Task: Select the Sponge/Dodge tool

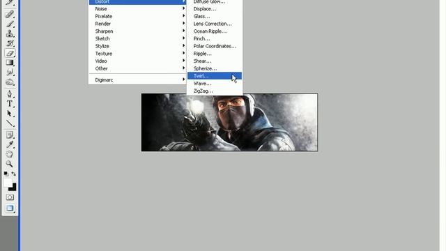Action: tap(10, 82)
